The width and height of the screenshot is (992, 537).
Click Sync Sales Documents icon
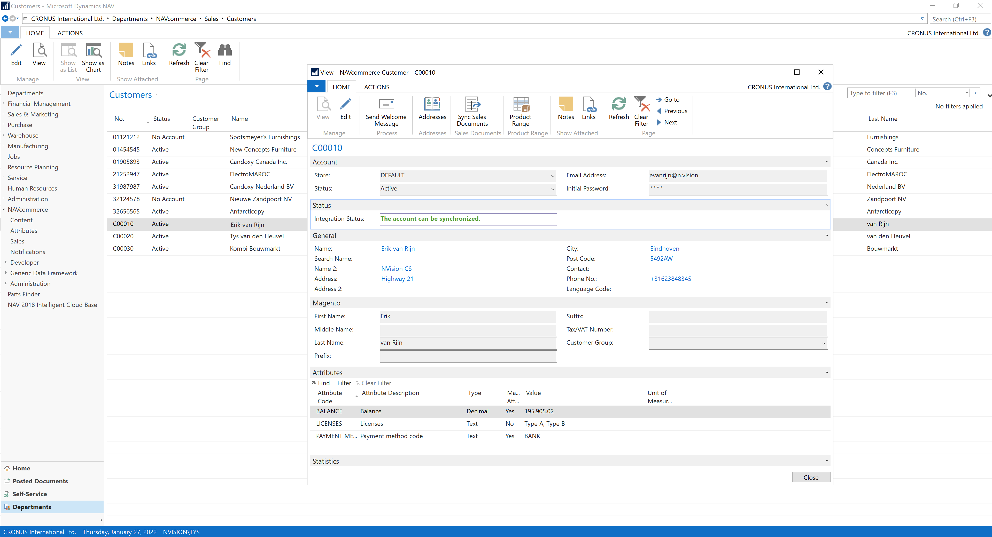tap(472, 104)
